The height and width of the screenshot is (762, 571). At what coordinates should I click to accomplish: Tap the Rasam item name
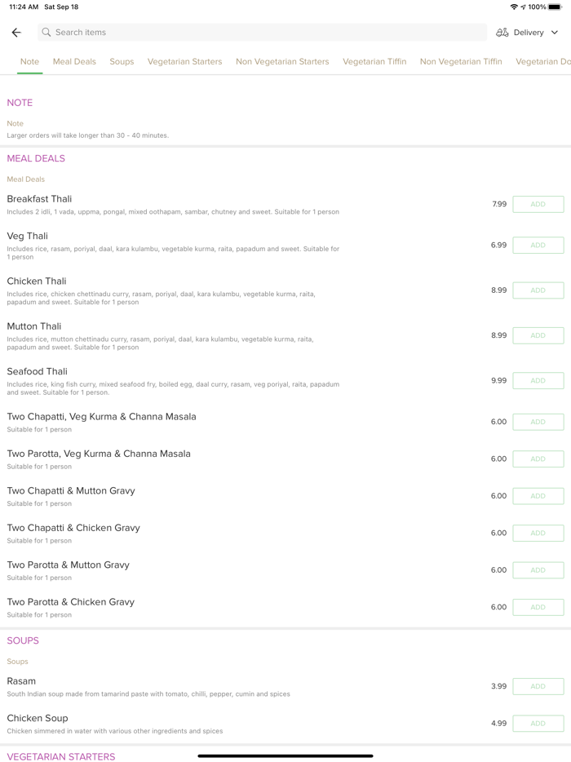coord(21,681)
